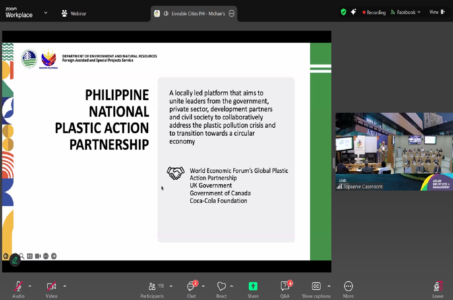Unmute using the Audio microphone icon
The height and width of the screenshot is (300, 453).
coord(18,286)
